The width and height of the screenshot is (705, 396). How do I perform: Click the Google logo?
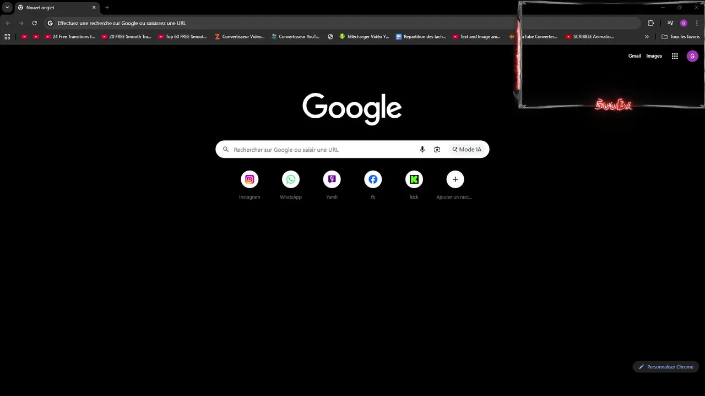pos(352,108)
